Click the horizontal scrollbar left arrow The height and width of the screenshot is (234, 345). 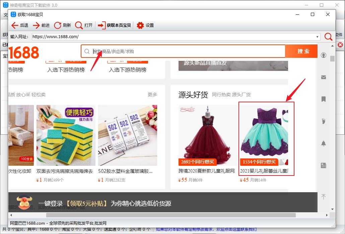click(11, 215)
